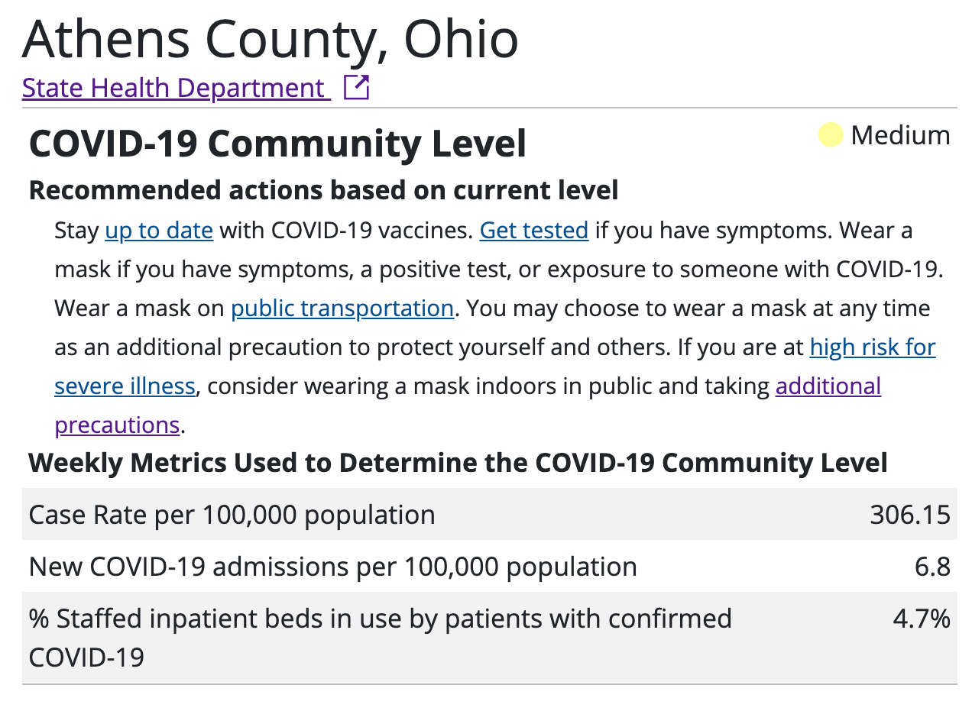Click the 6.8 admissions value
The image size is (972, 701).
932,567
